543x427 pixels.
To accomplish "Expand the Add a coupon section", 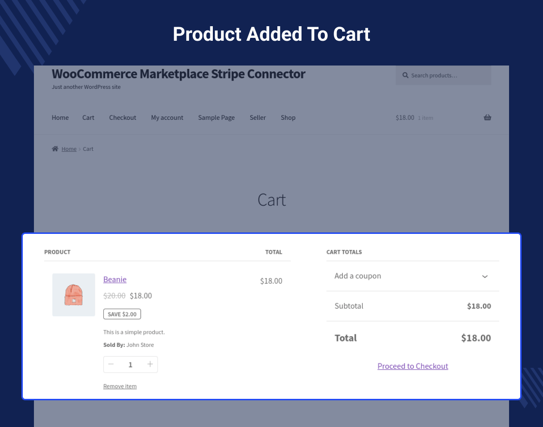I will (358, 276).
